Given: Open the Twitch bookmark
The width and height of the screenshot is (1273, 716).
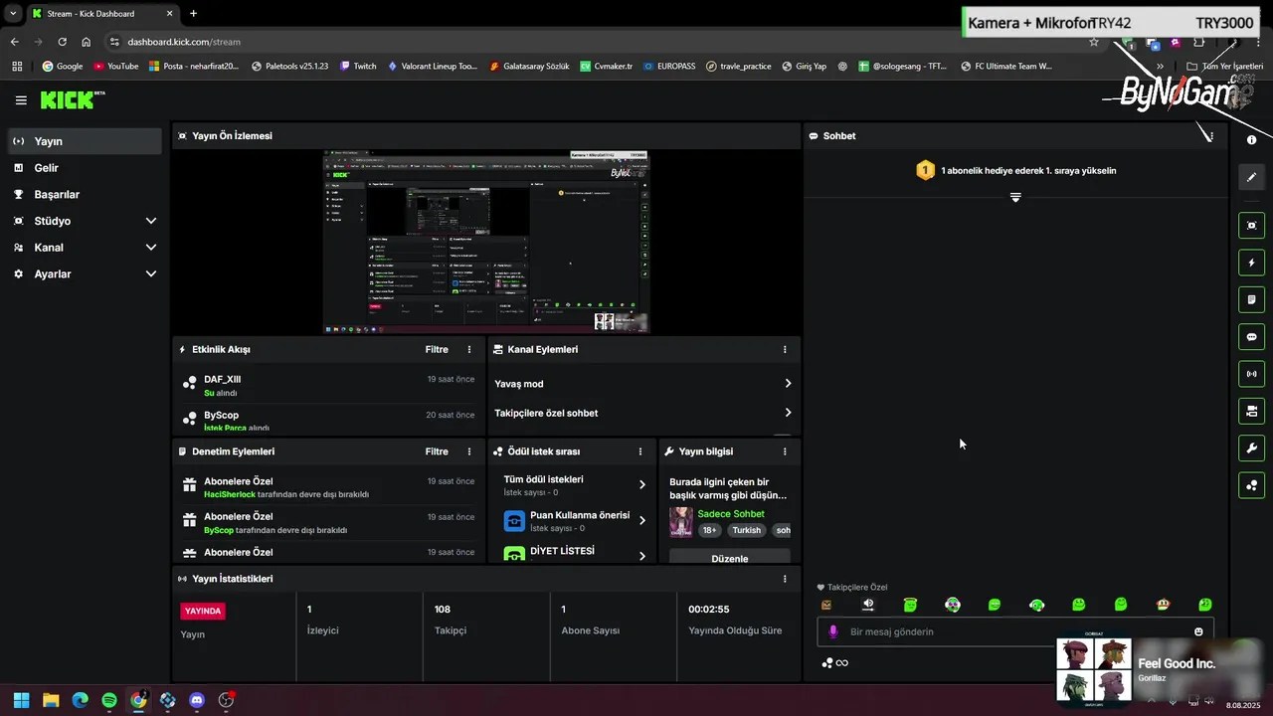Looking at the screenshot, I should click(358, 67).
